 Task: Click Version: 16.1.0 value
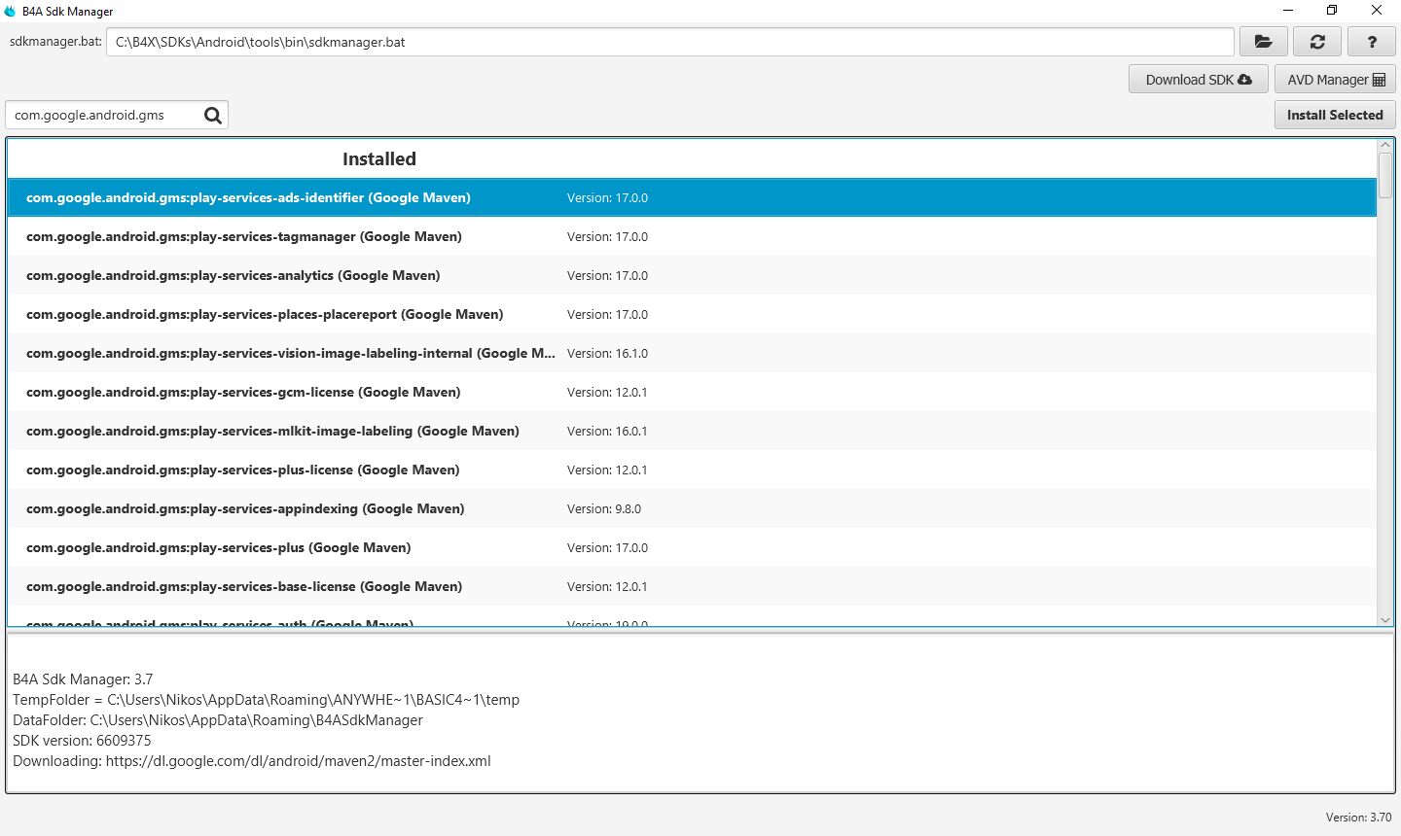tap(607, 353)
